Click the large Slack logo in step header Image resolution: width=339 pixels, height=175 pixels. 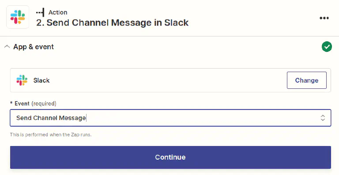pyautogui.click(x=18, y=17)
